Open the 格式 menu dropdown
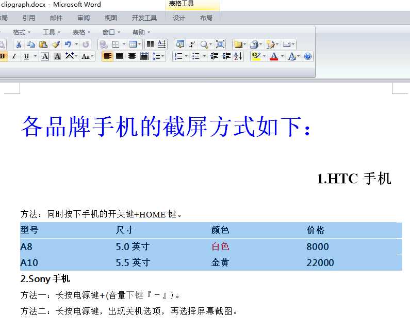 tap(22, 32)
